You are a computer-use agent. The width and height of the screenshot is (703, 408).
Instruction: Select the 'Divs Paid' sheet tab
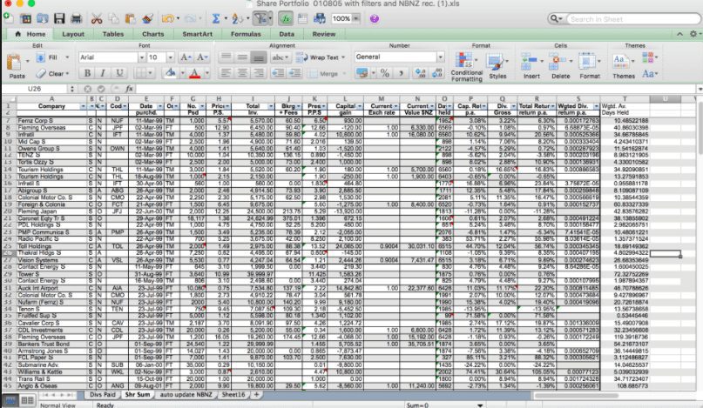click(102, 395)
